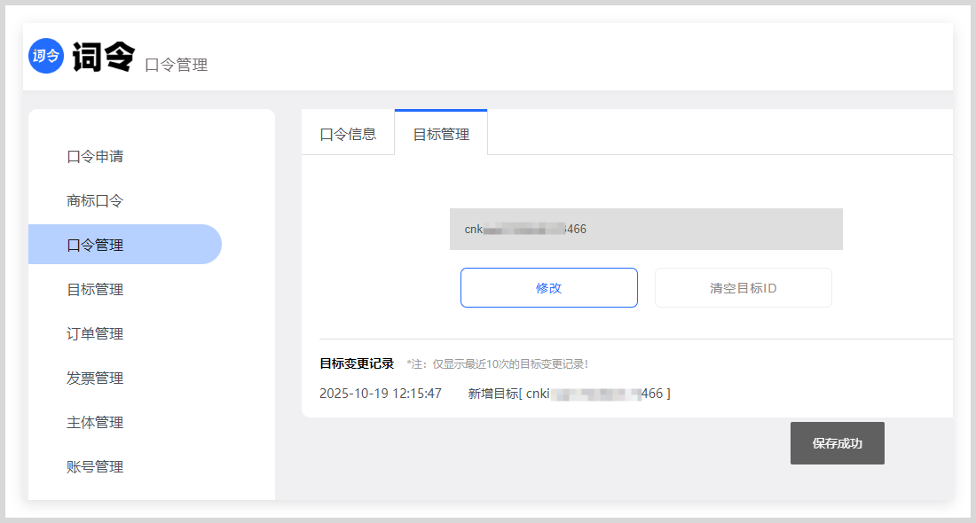Image resolution: width=976 pixels, height=523 pixels.
Task: Click the note about recent 10 change records
Action: coord(497,364)
